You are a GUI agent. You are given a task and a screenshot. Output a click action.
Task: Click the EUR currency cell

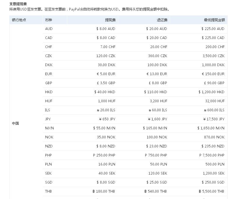pyautogui.click(x=49, y=74)
